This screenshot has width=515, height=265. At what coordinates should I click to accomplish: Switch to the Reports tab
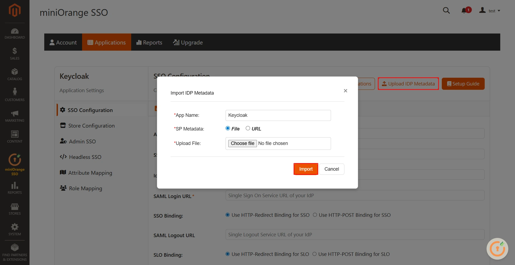[x=149, y=42]
